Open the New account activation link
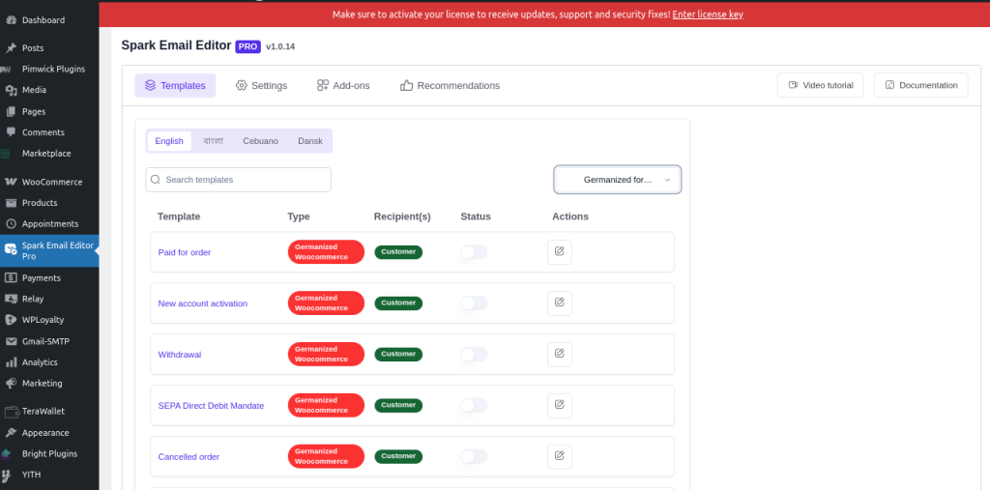990x490 pixels. coord(203,303)
